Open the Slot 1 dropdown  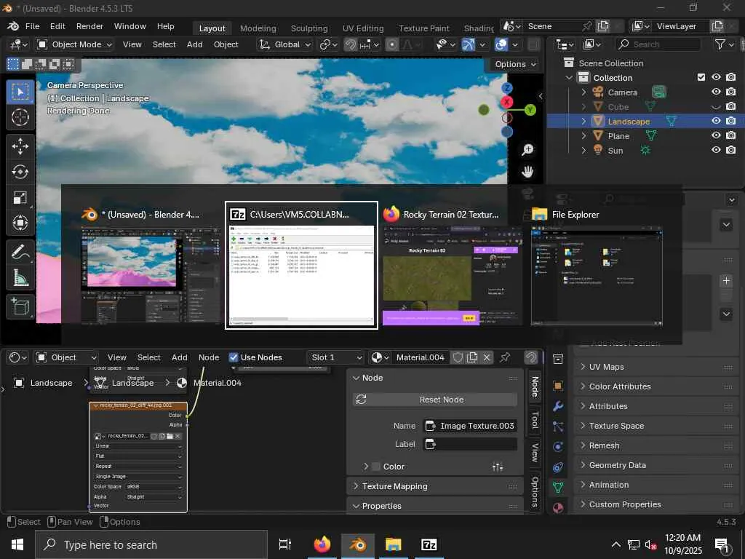tap(335, 357)
